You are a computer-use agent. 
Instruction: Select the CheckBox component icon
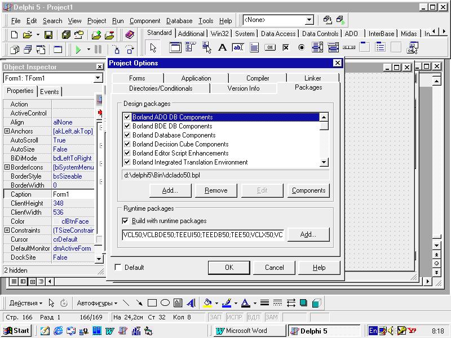pos(286,47)
